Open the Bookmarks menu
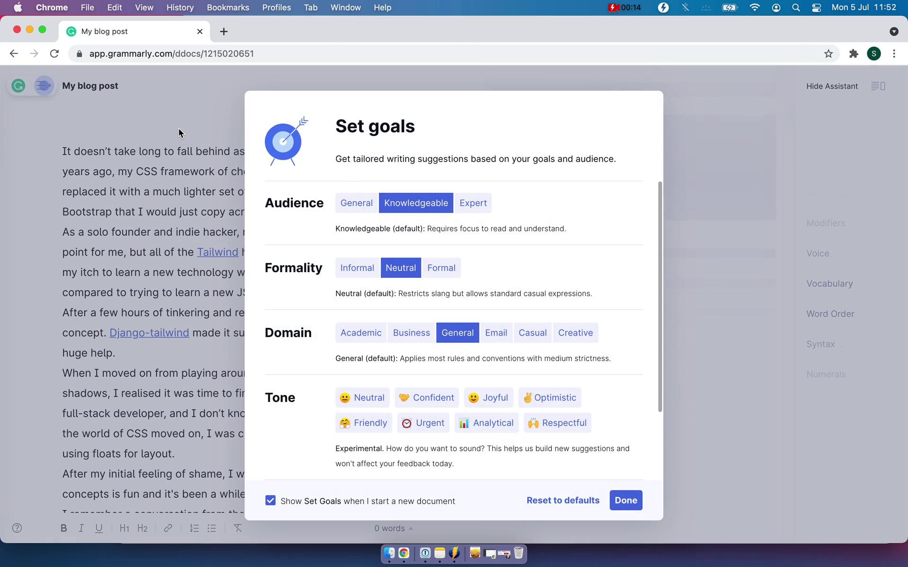This screenshot has width=908, height=567. pos(228,8)
